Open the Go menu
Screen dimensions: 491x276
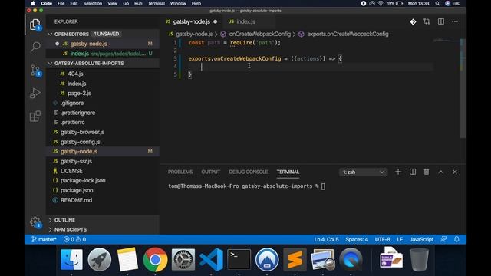click(x=126, y=3)
